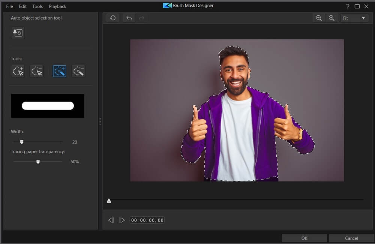The height and width of the screenshot is (244, 375).
Task: Open the Fit zoom level dropdown
Action: [x=354, y=18]
